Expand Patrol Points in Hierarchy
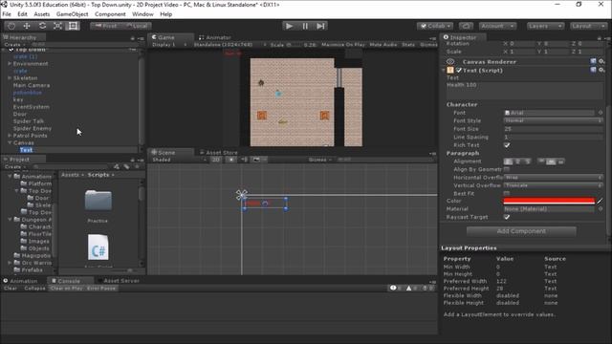Viewport: 612px width, 344px height. (x=10, y=136)
